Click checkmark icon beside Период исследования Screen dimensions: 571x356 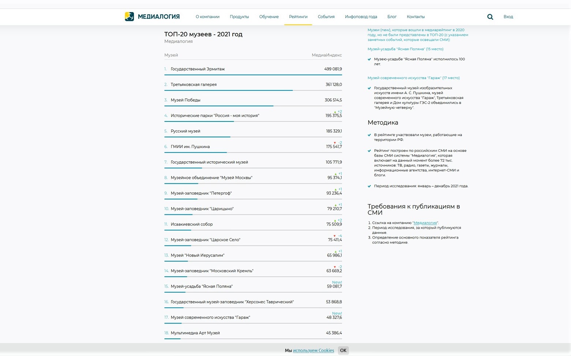[x=369, y=186]
